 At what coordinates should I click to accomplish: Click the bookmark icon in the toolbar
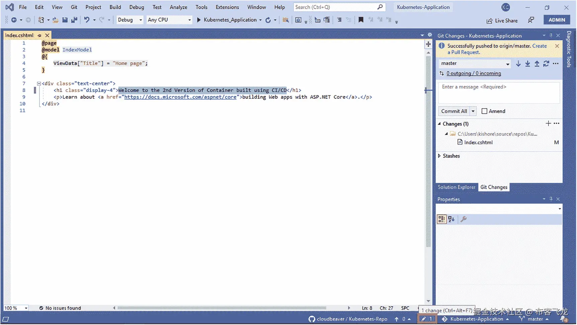click(x=361, y=20)
